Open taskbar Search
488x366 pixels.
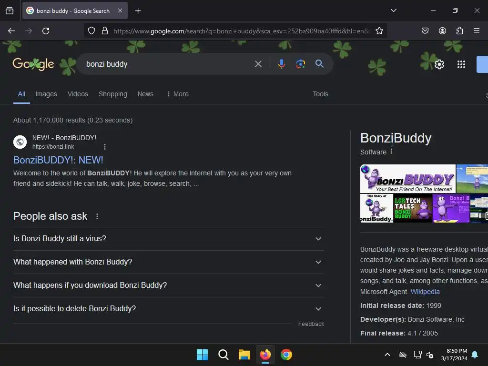pyautogui.click(x=223, y=355)
